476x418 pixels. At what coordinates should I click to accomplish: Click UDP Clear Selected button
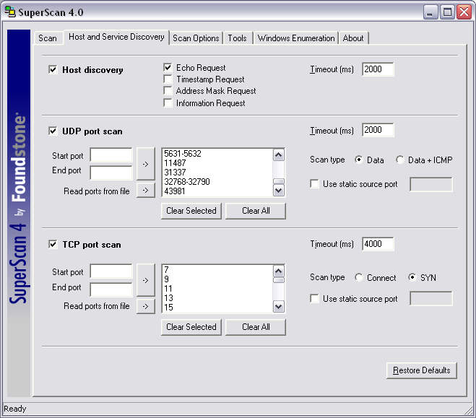(x=191, y=211)
